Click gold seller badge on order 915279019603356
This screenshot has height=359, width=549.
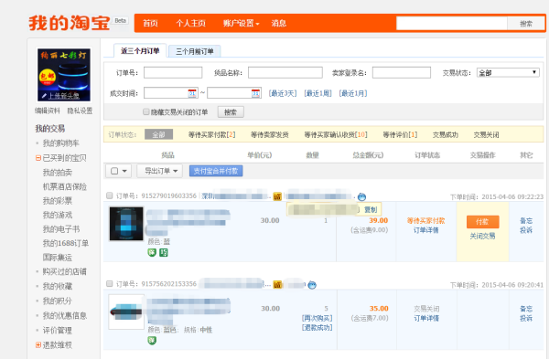(277, 196)
